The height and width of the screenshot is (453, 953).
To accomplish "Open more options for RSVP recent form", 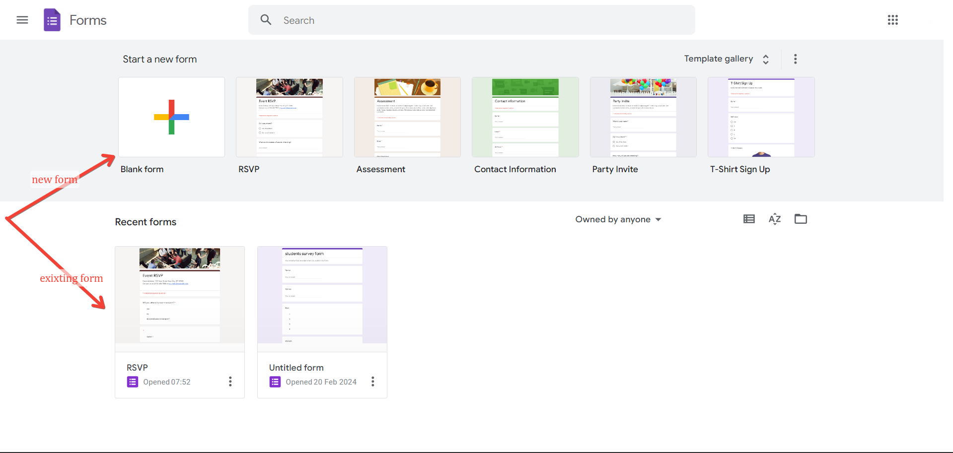I will 230,382.
